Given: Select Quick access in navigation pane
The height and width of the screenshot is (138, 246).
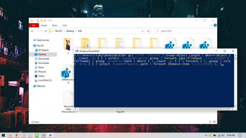Looking at the screenshot, I should 41,40.
